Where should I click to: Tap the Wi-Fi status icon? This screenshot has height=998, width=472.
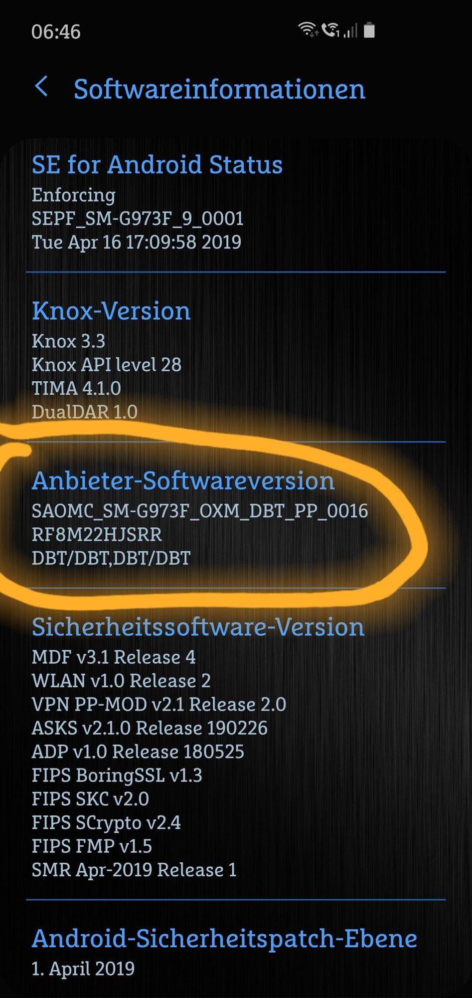(308, 30)
